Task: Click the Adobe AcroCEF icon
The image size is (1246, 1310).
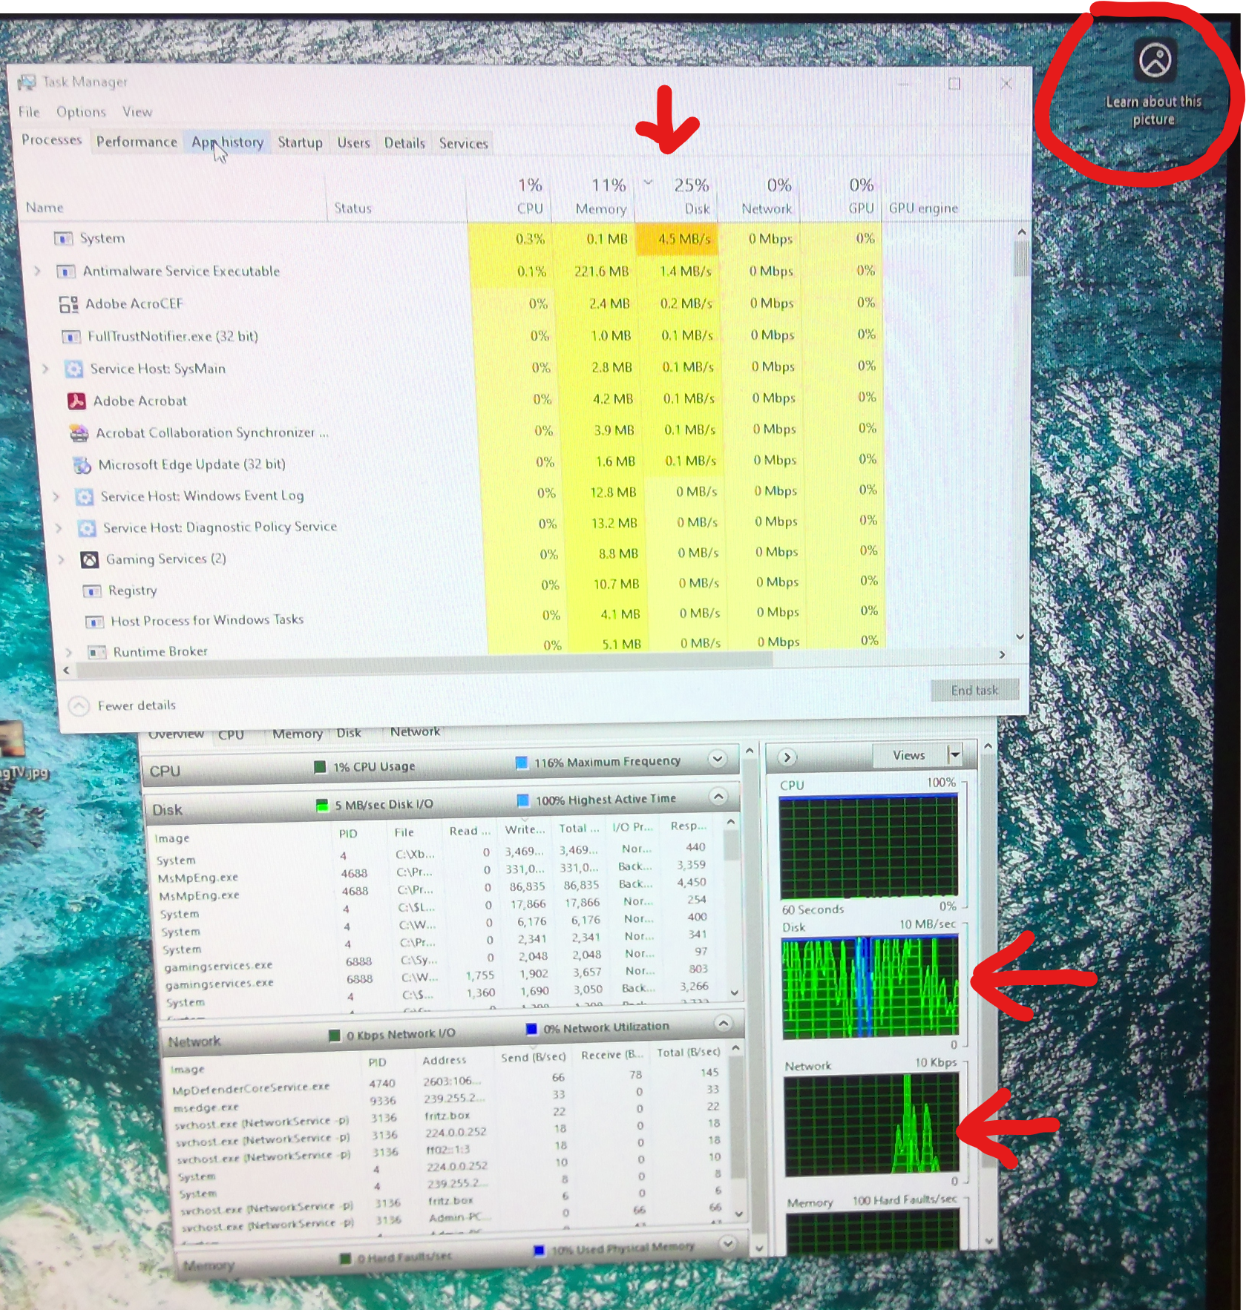Action: [68, 304]
